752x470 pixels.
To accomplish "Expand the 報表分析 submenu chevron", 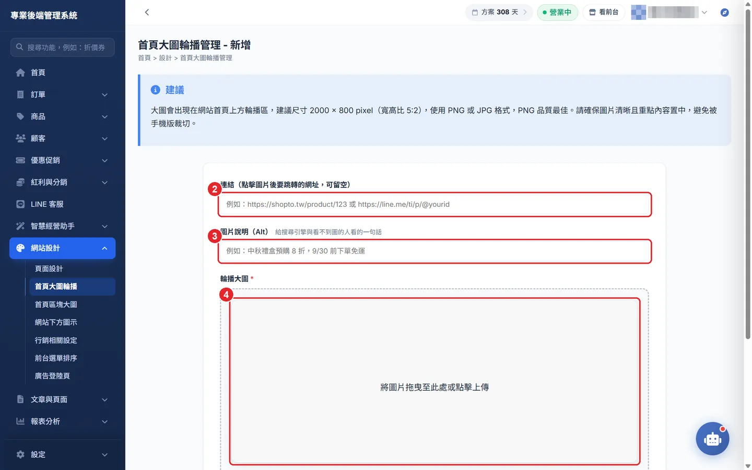I will [x=104, y=422].
